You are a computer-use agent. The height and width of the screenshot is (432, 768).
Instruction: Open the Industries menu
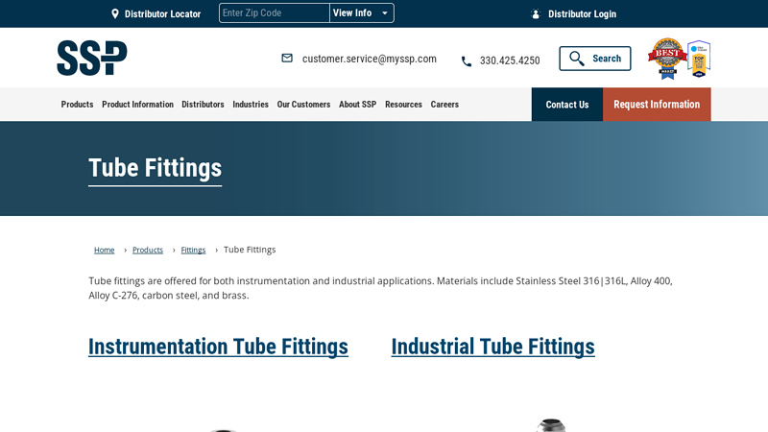pyautogui.click(x=251, y=105)
